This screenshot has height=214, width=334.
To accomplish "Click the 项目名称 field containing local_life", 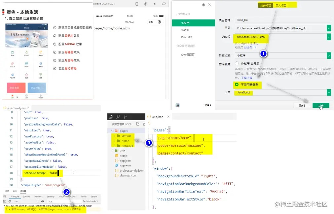I will tap(283, 20).
